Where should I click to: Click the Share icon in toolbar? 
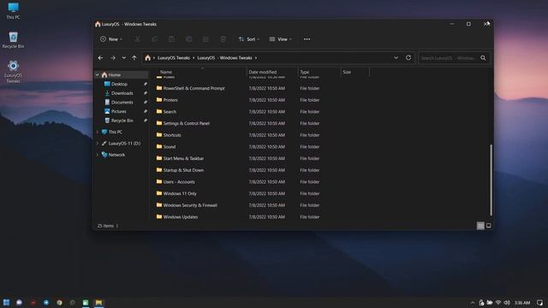click(205, 39)
